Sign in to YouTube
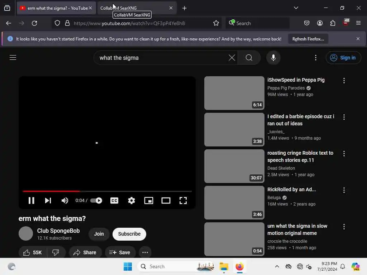The width and height of the screenshot is (367, 275). pyautogui.click(x=343, y=58)
